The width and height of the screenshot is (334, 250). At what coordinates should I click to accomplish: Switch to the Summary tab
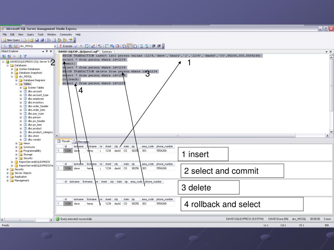[107, 52]
